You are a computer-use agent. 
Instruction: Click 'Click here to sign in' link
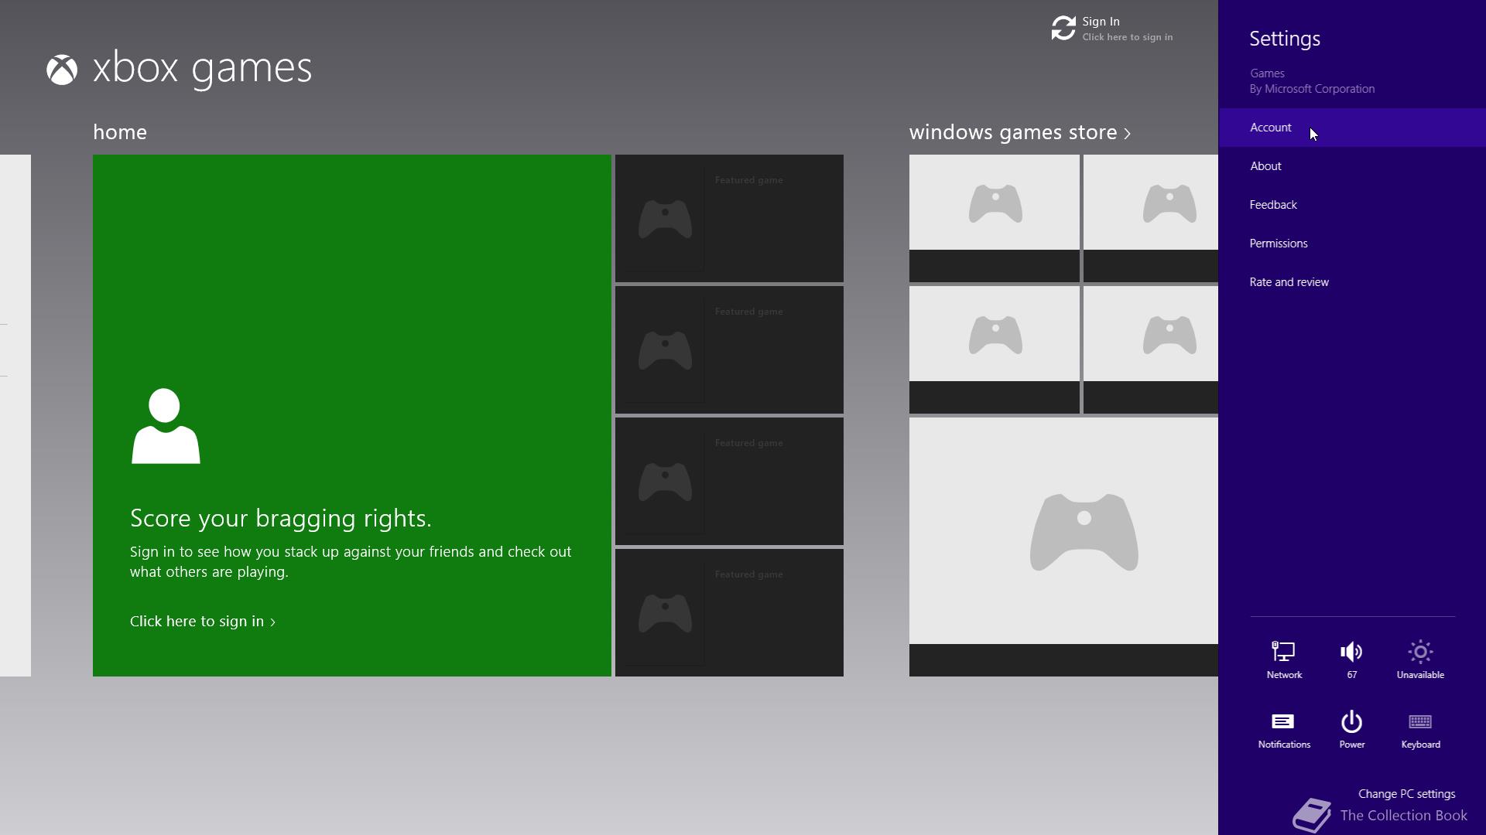point(202,622)
